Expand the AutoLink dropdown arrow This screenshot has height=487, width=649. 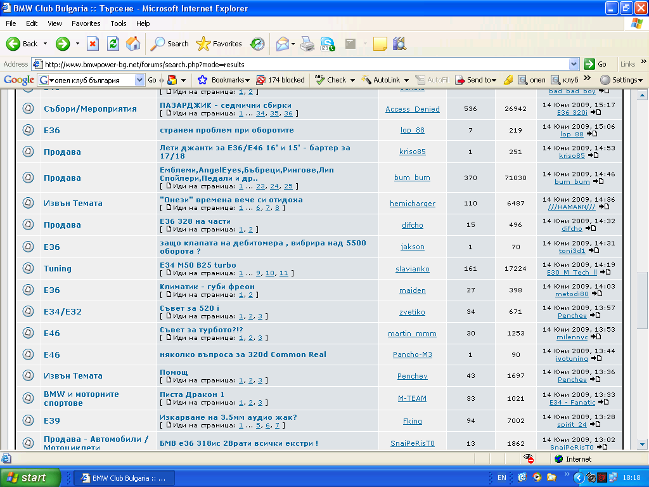pos(406,81)
